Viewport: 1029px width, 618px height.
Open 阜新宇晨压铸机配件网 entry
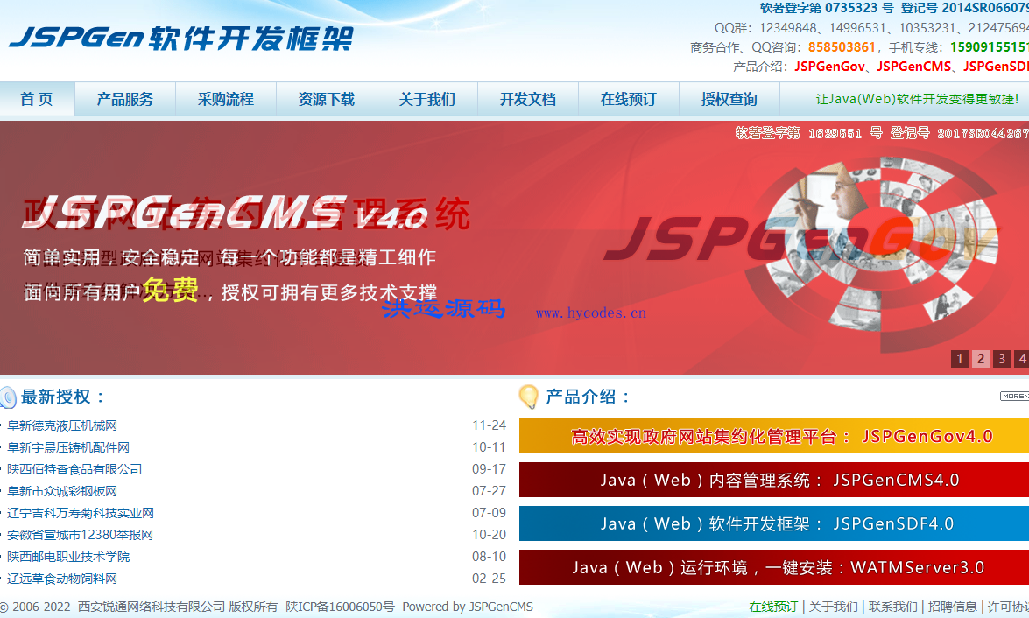(67, 446)
